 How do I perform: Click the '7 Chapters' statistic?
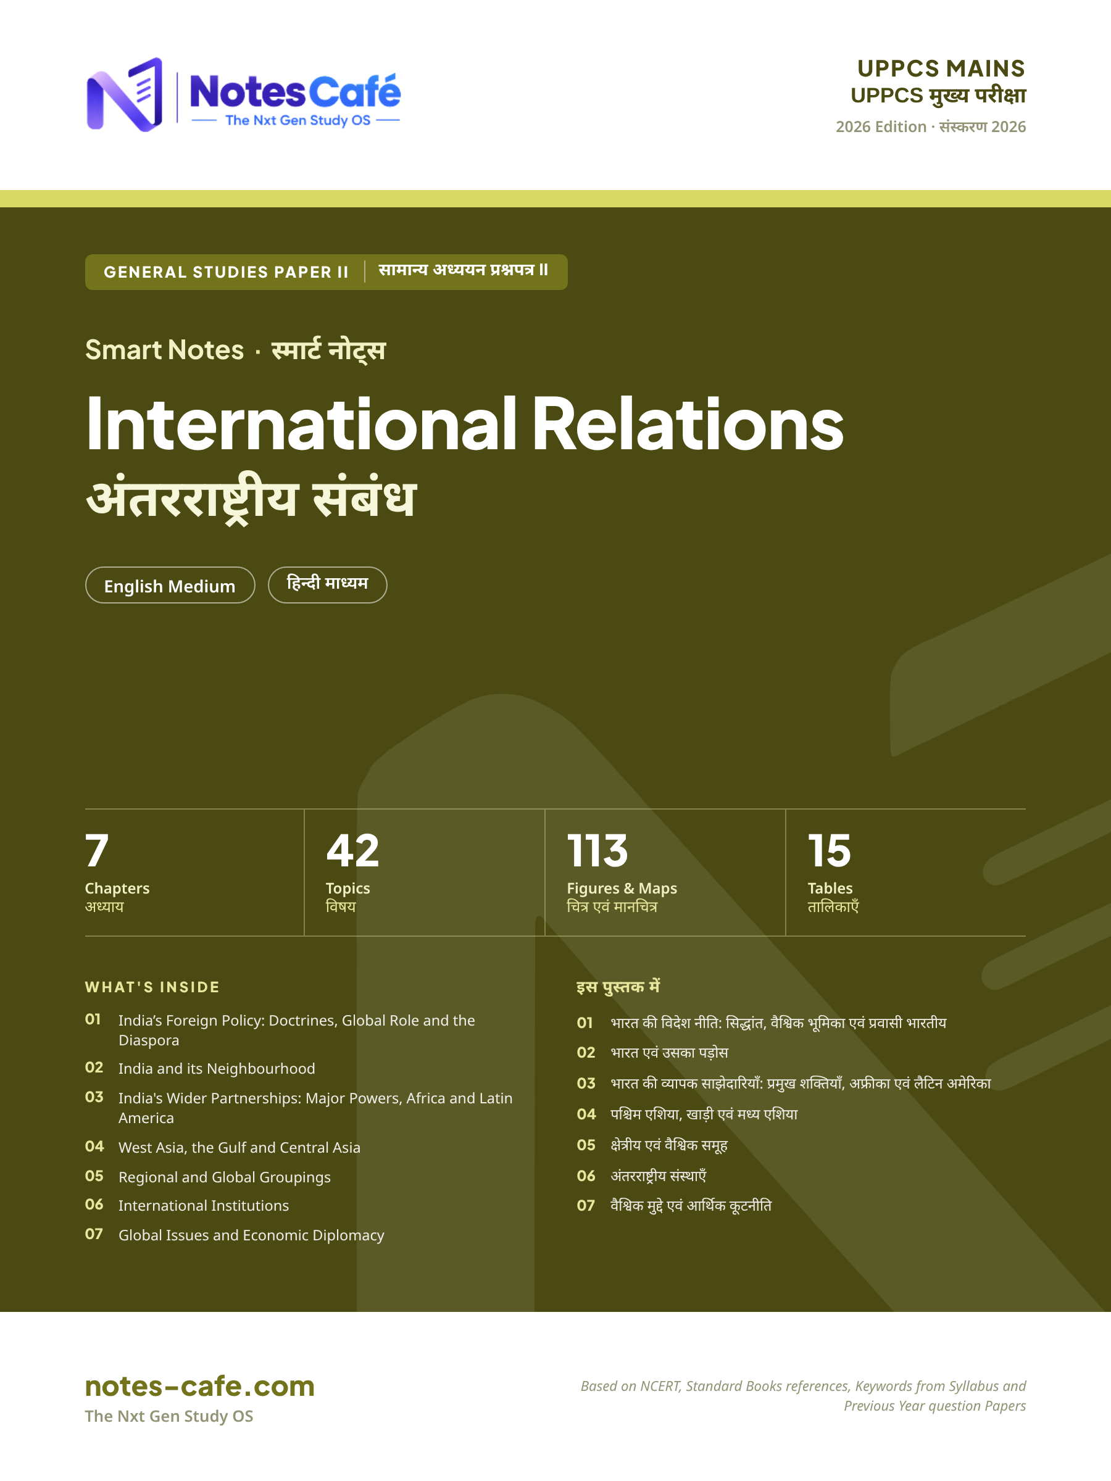click(x=117, y=872)
